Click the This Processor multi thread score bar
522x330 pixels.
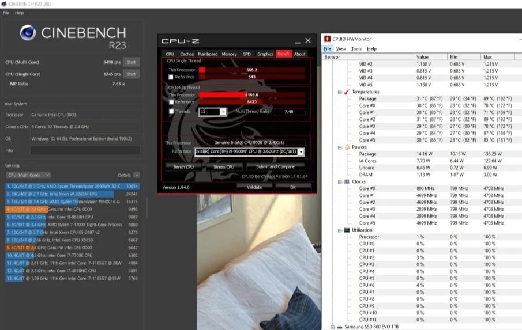click(251, 95)
